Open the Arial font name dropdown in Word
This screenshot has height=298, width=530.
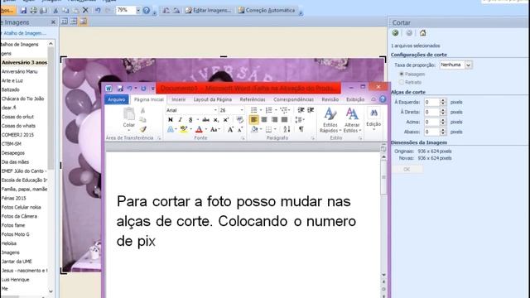[x=215, y=110]
